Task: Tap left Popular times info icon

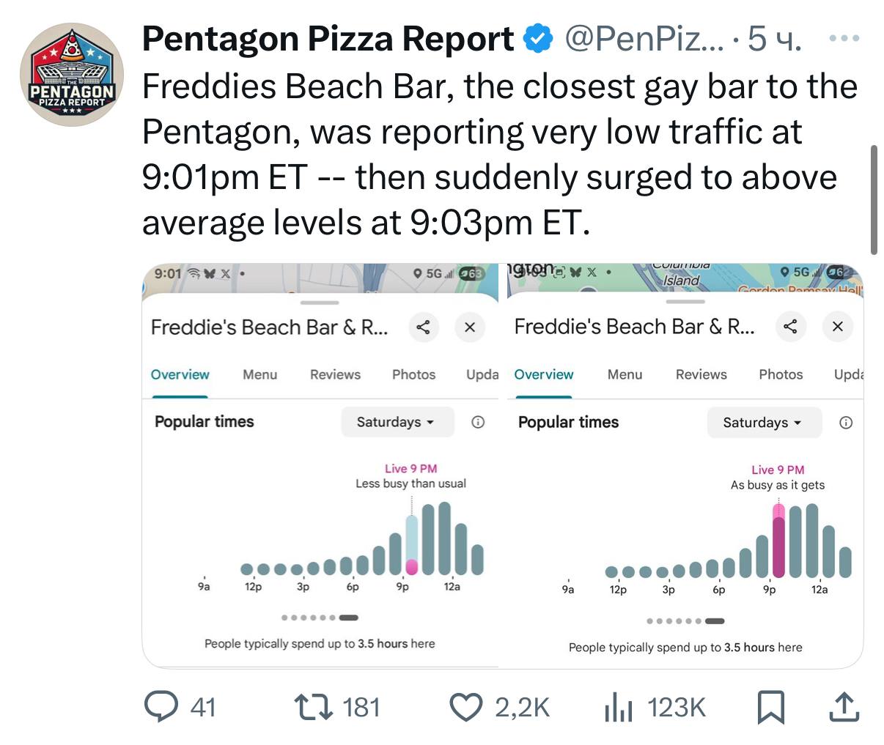Action: pyautogui.click(x=478, y=422)
